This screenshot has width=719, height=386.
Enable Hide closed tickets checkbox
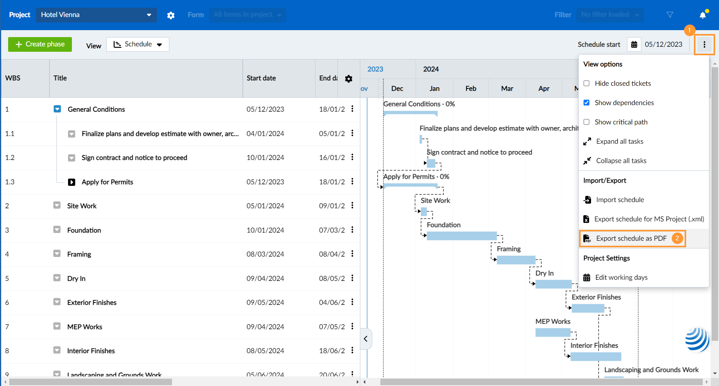[x=586, y=83]
